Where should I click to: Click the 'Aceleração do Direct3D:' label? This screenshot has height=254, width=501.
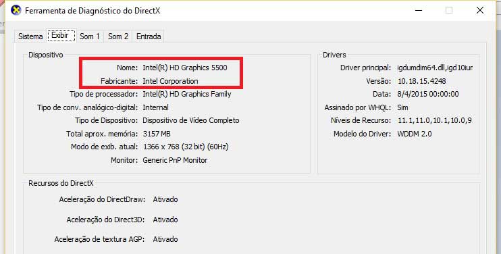click(x=106, y=220)
